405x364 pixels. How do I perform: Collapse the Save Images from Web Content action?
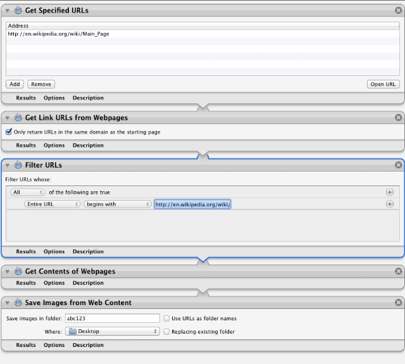(x=8, y=303)
